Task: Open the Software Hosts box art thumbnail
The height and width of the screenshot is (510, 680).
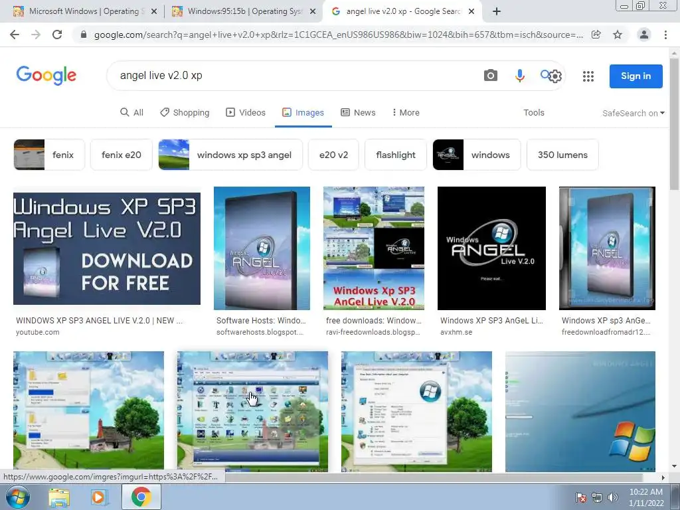Action: [262, 248]
